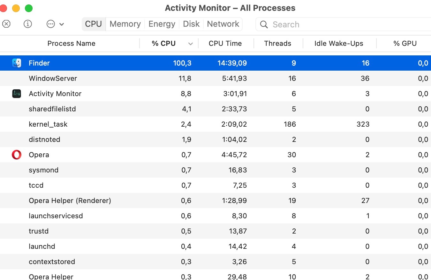The width and height of the screenshot is (431, 280).
Task: Select the Energy tab
Action: [162, 24]
